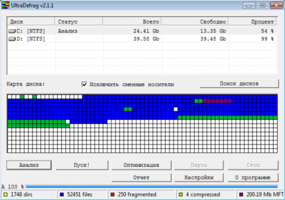
Task: Click the purple MFT legend swatch
Action: (241, 195)
